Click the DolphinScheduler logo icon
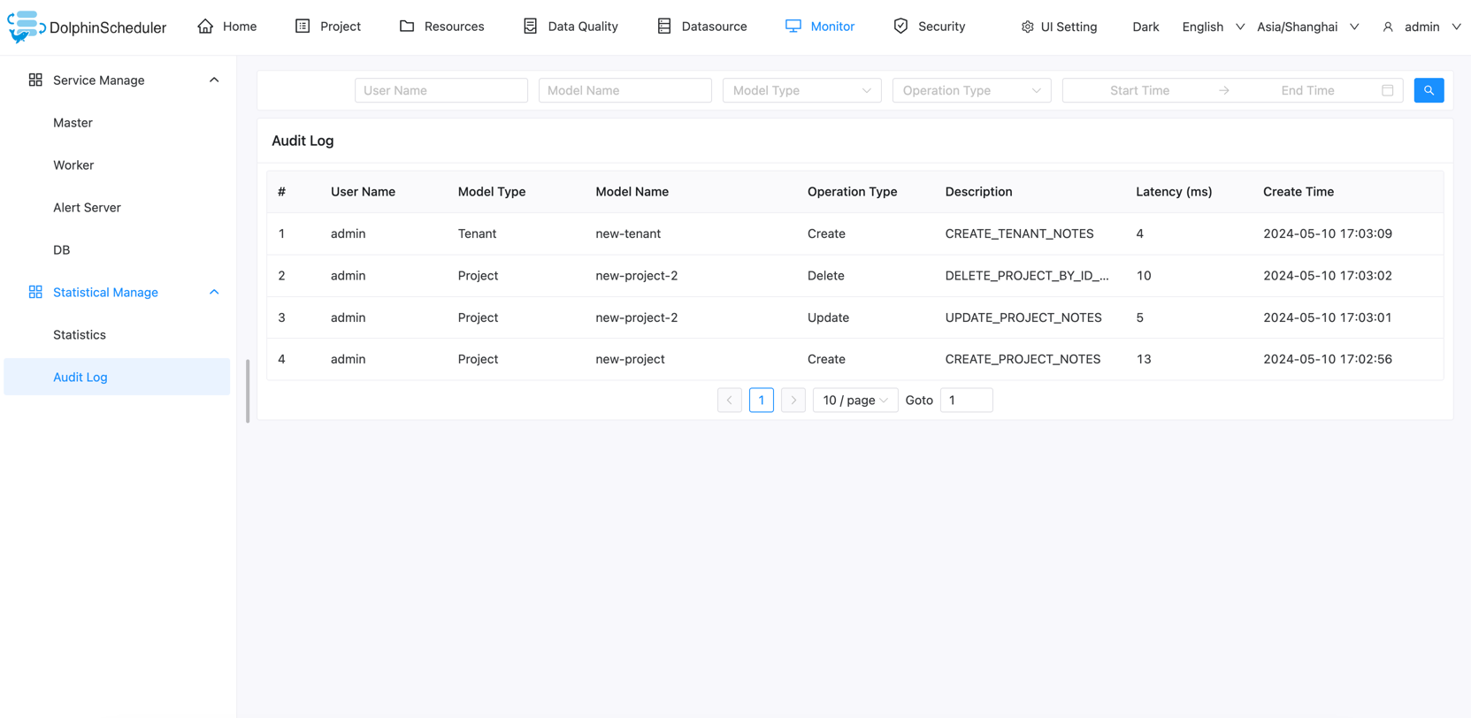 coord(25,27)
